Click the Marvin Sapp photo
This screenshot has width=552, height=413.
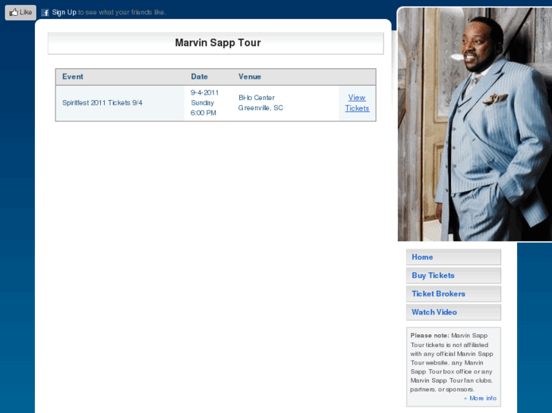point(475,124)
